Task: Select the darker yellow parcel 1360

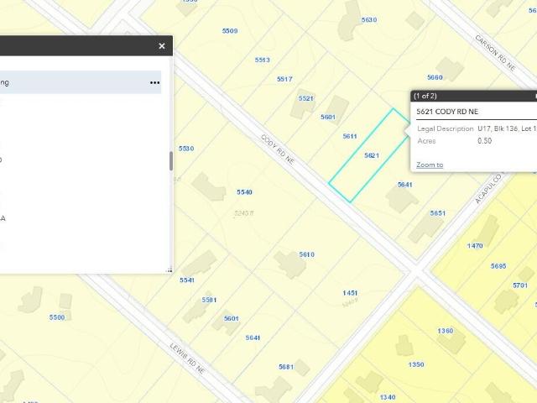Action: tap(446, 331)
